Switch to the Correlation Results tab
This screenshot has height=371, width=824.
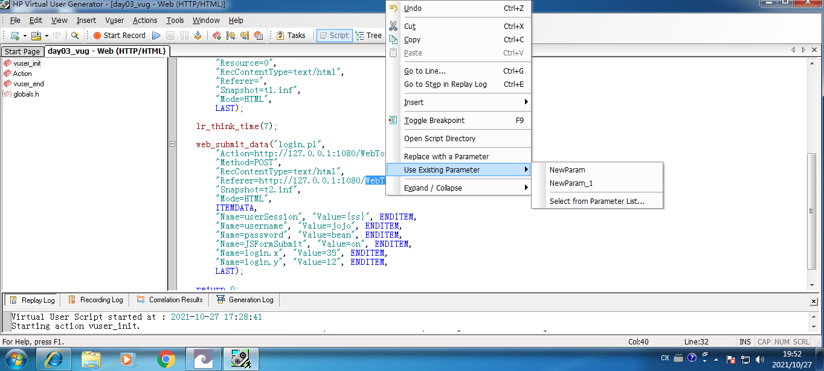pyautogui.click(x=169, y=300)
